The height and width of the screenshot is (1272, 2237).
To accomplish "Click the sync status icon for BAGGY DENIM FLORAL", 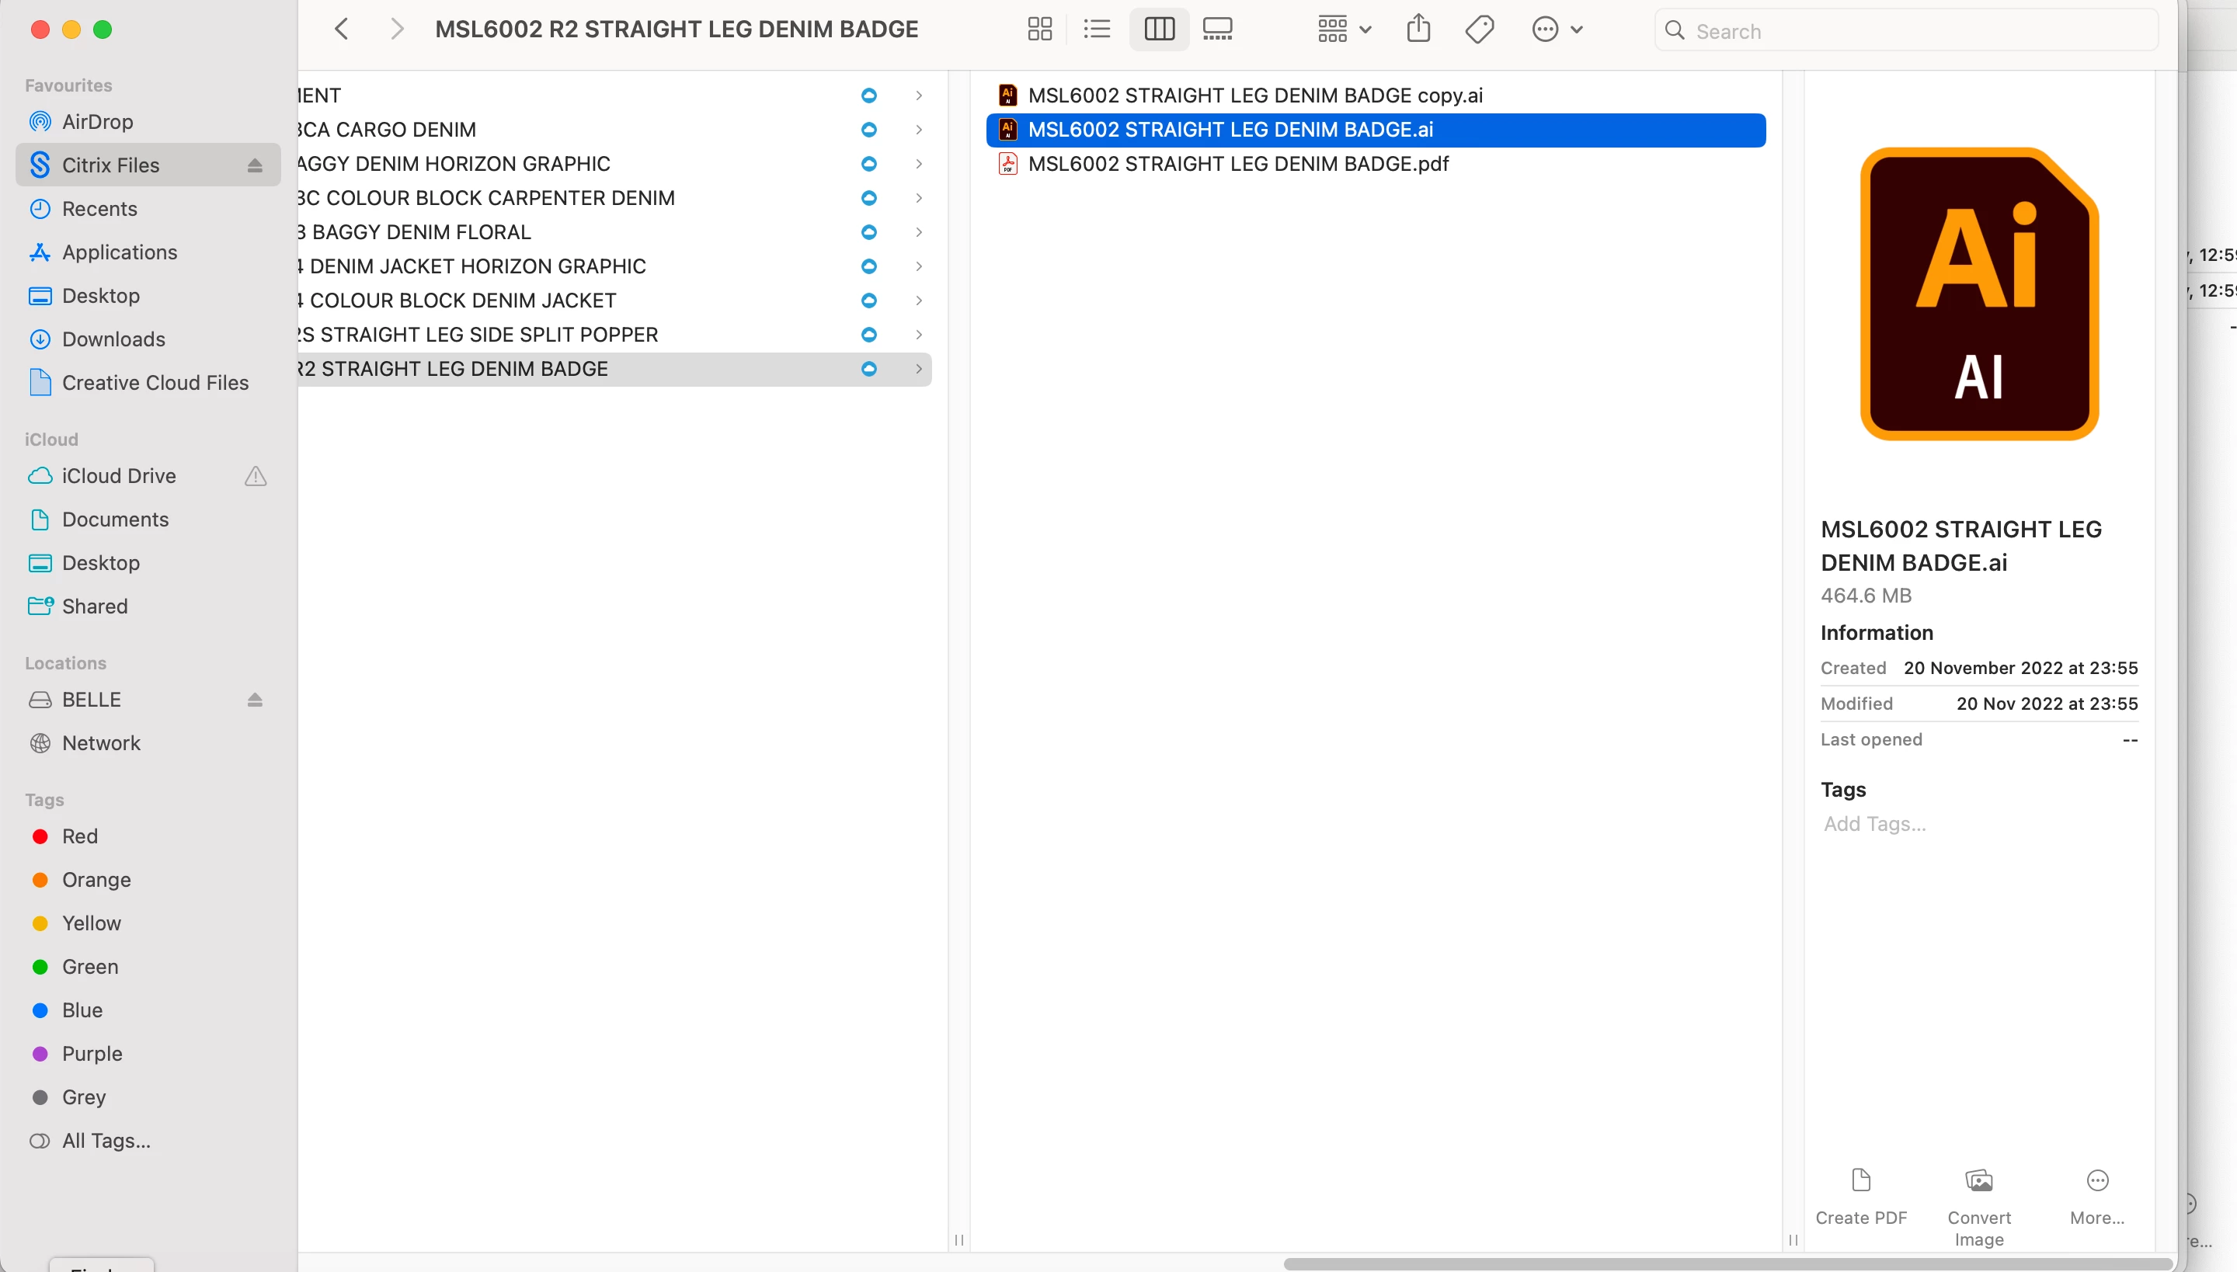I will click(x=868, y=231).
